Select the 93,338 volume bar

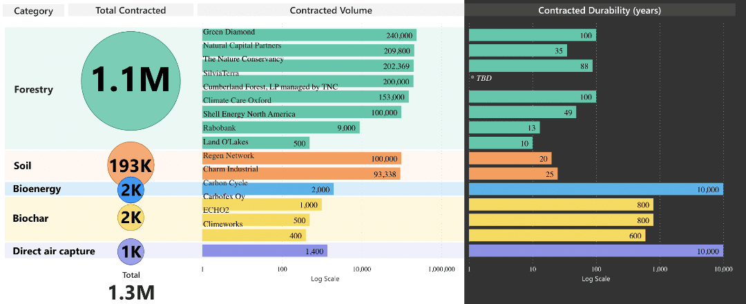coord(302,173)
